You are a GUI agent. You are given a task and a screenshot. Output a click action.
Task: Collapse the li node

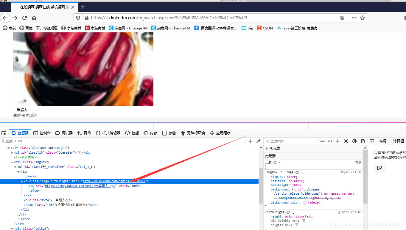click(x=18, y=171)
